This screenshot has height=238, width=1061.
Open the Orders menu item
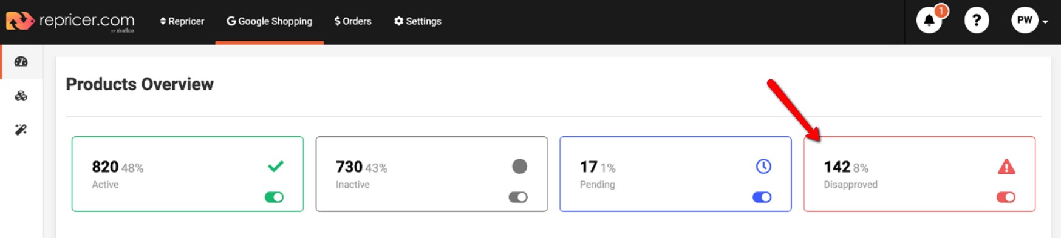(x=353, y=21)
